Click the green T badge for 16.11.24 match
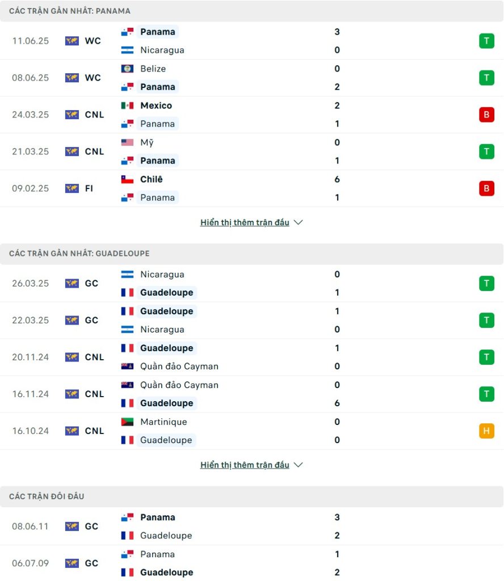This screenshot has width=504, height=581. tap(486, 394)
